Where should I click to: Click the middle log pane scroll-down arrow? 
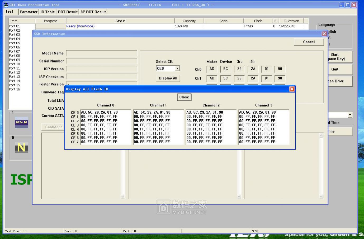click(x=239, y=197)
